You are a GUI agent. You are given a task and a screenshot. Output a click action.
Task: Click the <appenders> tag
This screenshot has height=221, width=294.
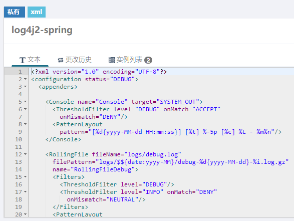click(x=58, y=87)
